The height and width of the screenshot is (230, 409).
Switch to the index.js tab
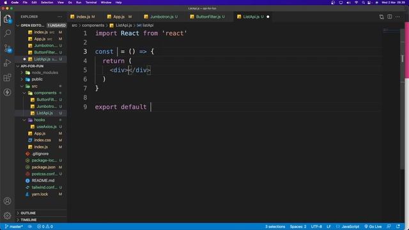(x=83, y=17)
